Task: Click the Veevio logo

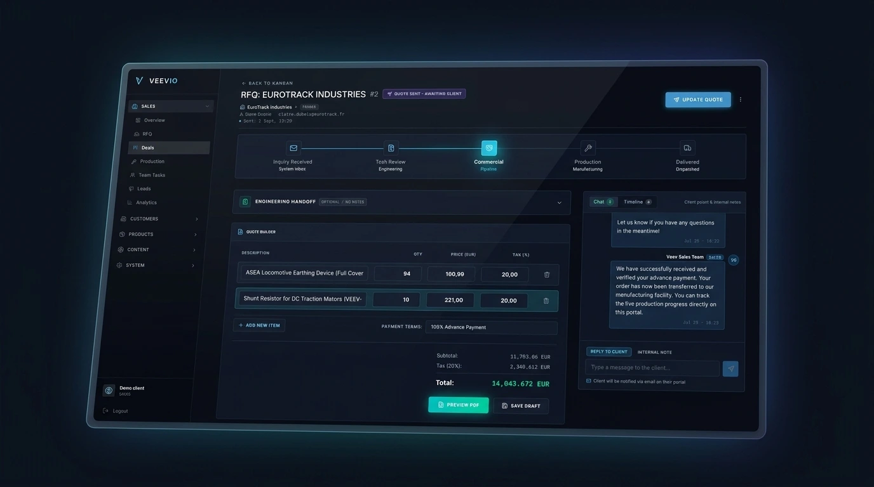Action: 157,81
